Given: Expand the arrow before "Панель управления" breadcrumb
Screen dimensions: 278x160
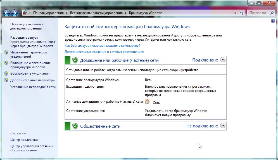Looking at the screenshot, I should pos(30,13).
